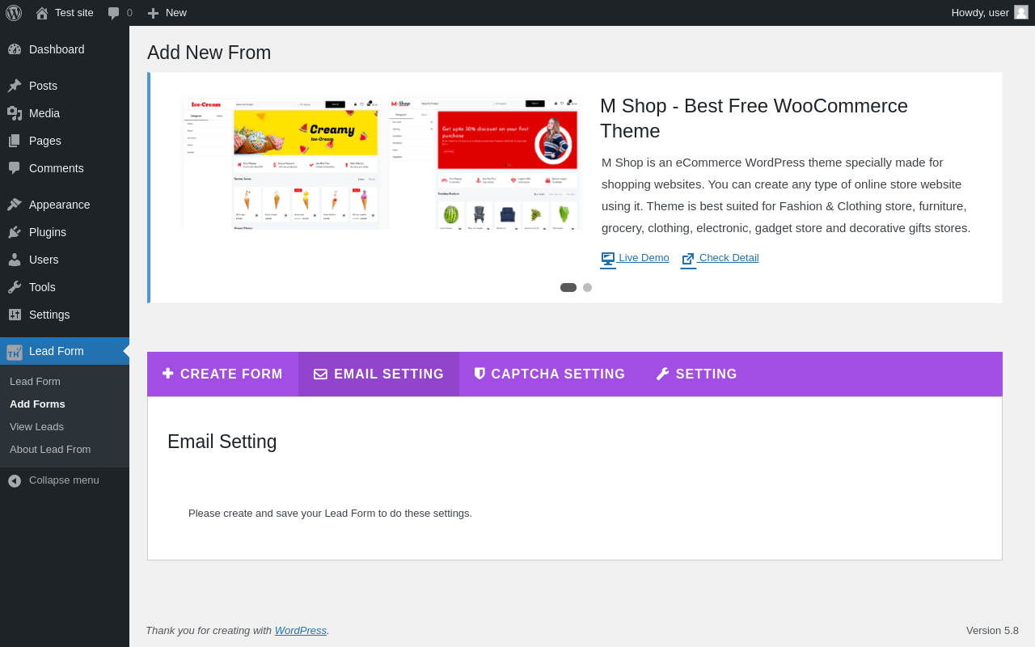
Task: Open the Media menu label
Action: (x=44, y=113)
